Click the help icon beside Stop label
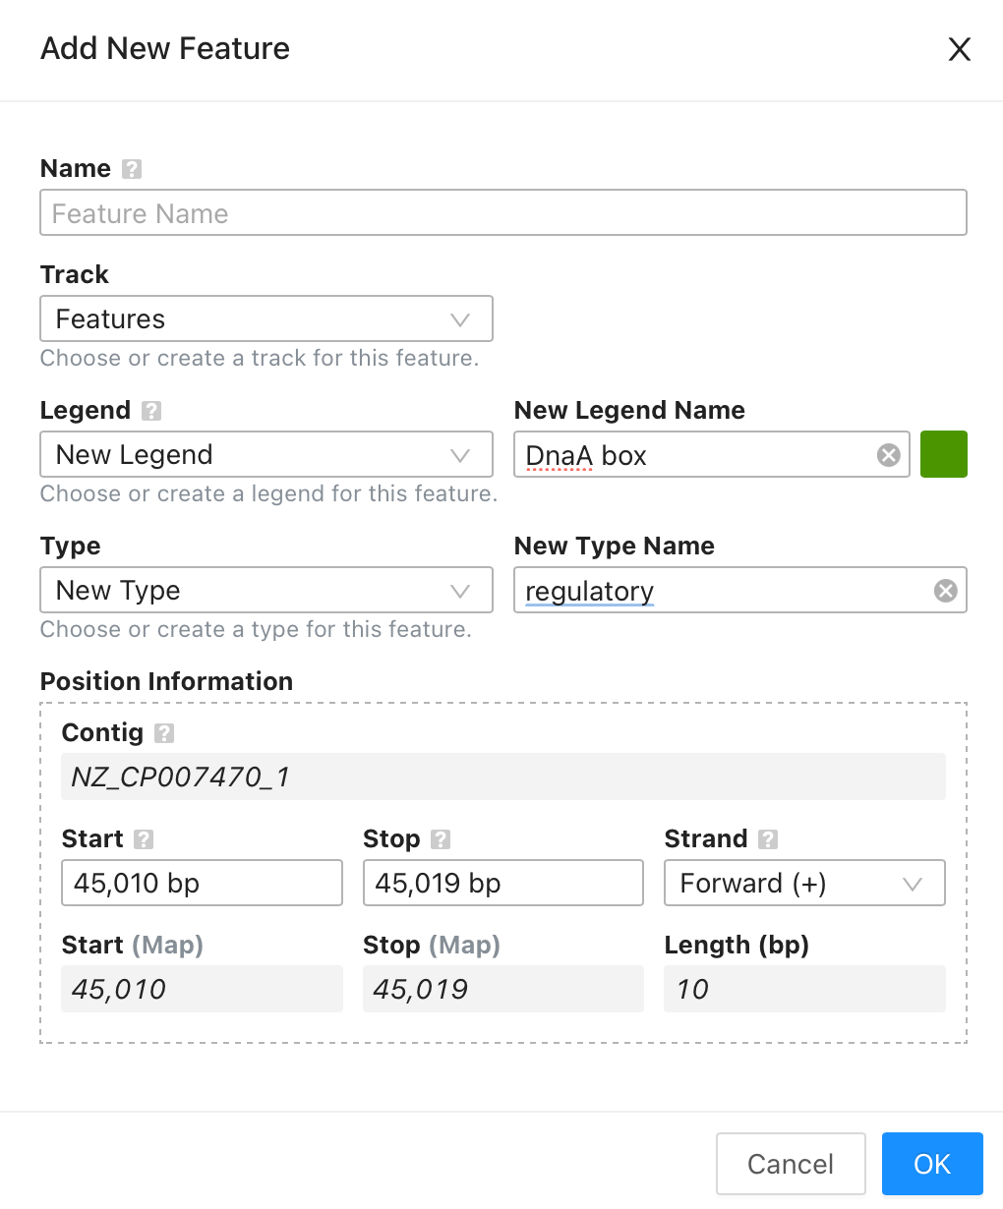This screenshot has height=1209, width=1003. tap(441, 839)
